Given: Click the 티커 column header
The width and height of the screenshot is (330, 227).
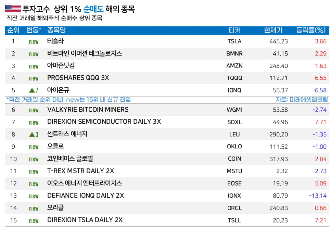Looking at the screenshot, I should (234, 30).
